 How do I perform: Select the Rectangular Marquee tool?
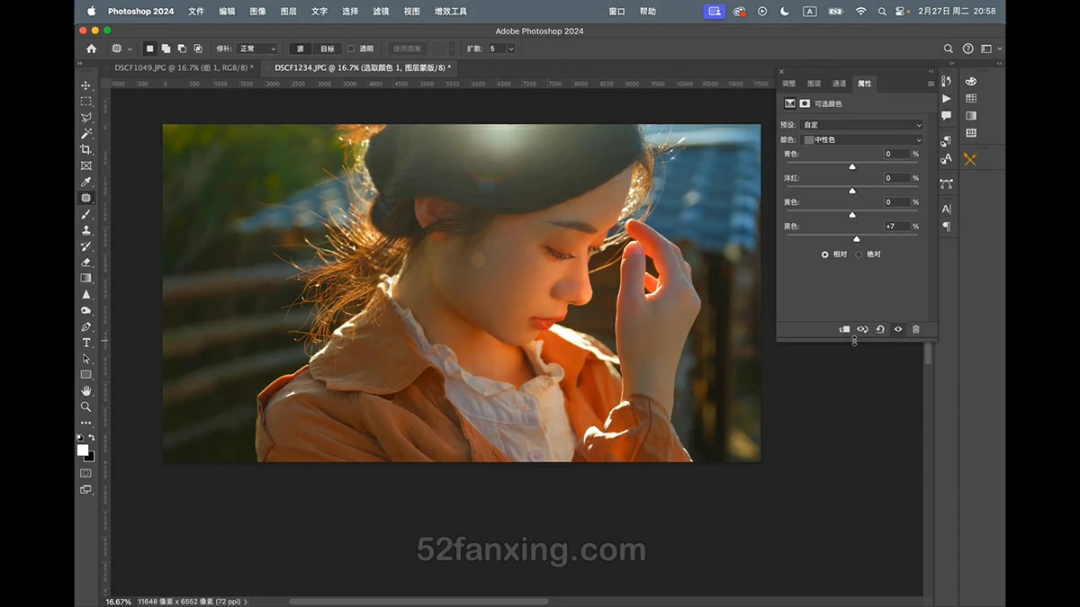86,102
